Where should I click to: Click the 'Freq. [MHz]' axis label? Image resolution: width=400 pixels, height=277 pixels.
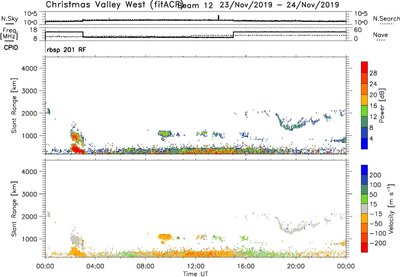[9, 33]
